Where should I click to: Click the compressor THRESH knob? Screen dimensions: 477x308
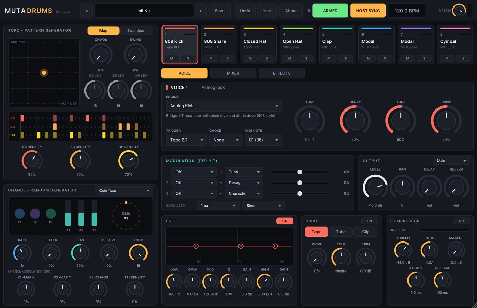pyautogui.click(x=403, y=250)
